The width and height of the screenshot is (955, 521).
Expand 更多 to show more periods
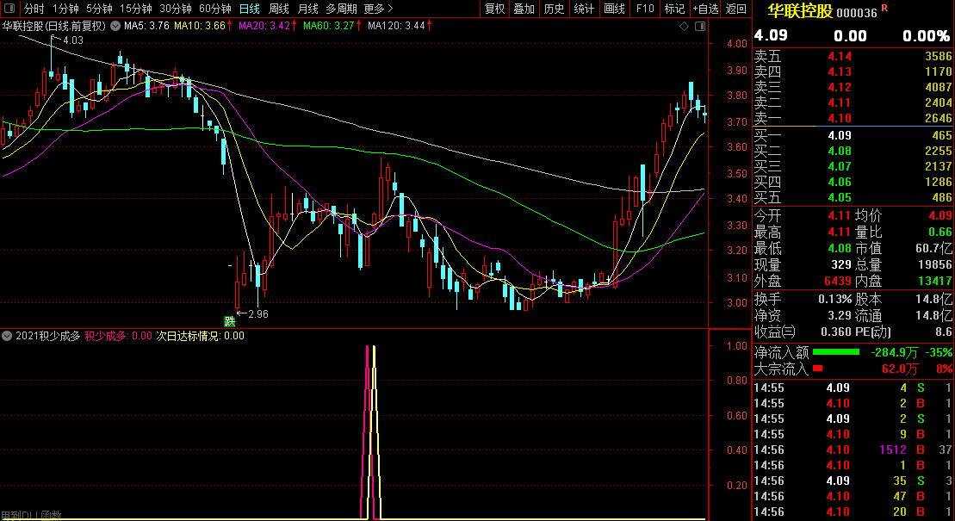tap(378, 9)
